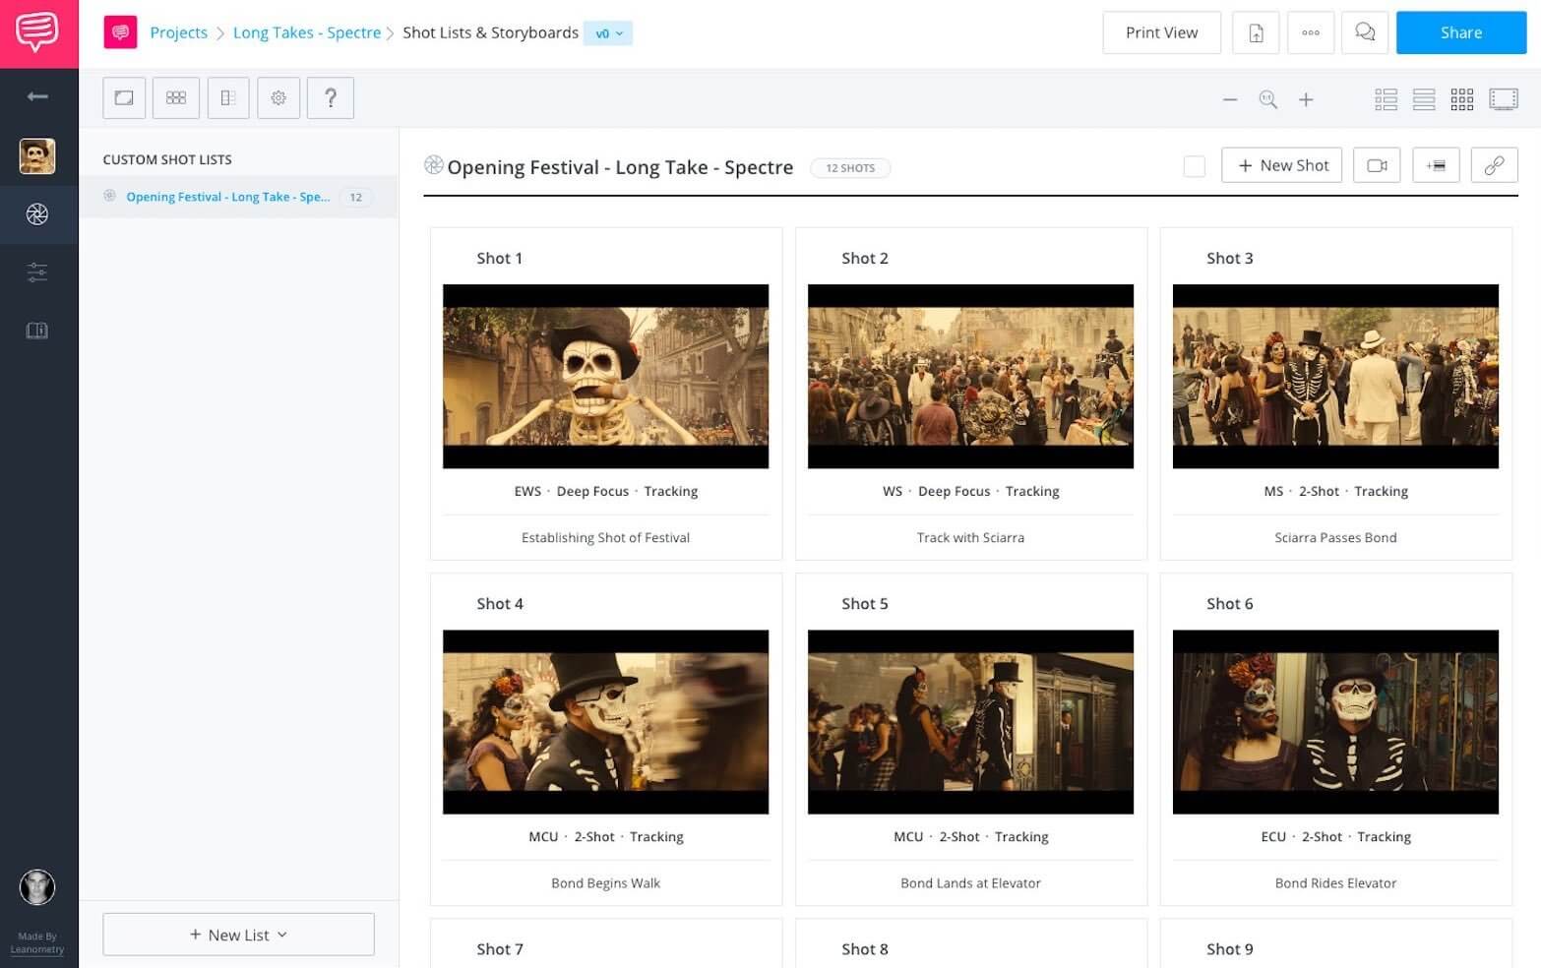Switch to the grid view layout
1541x968 pixels.
[x=1462, y=99]
